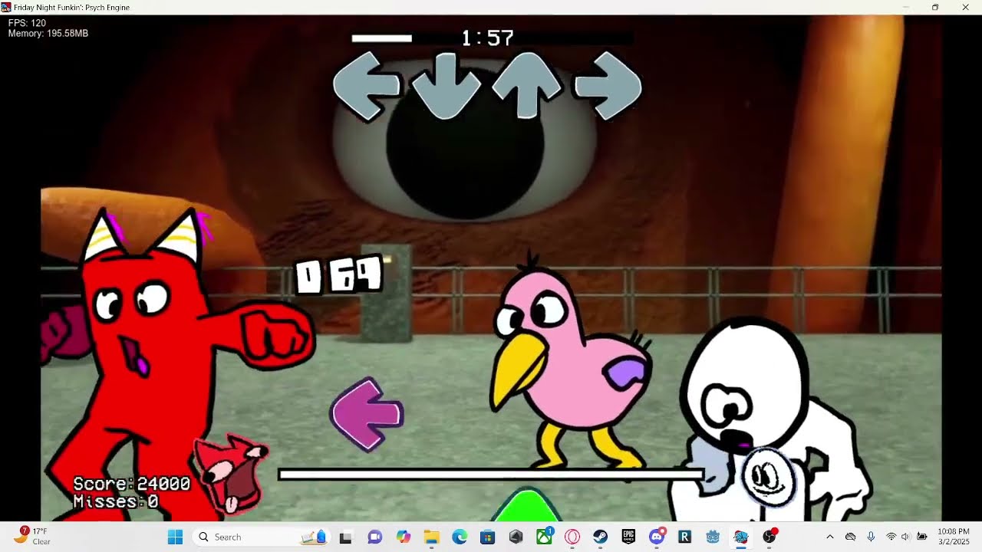
Task: Open the purple chat app in taskbar
Action: click(x=374, y=537)
